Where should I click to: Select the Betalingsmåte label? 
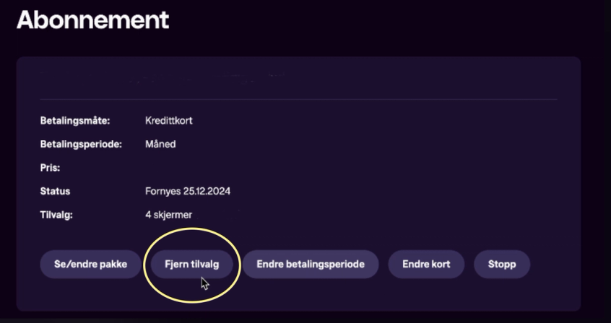pyautogui.click(x=75, y=121)
